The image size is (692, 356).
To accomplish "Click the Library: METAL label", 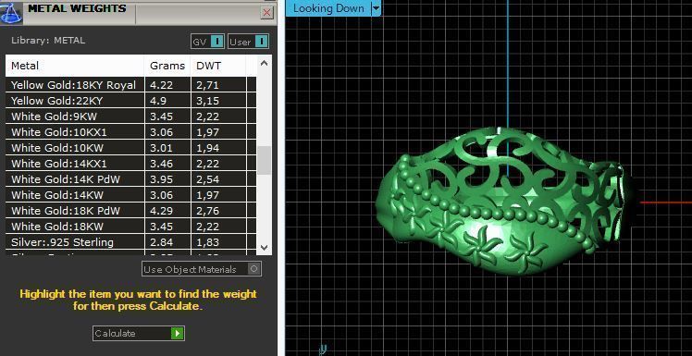I will point(48,41).
